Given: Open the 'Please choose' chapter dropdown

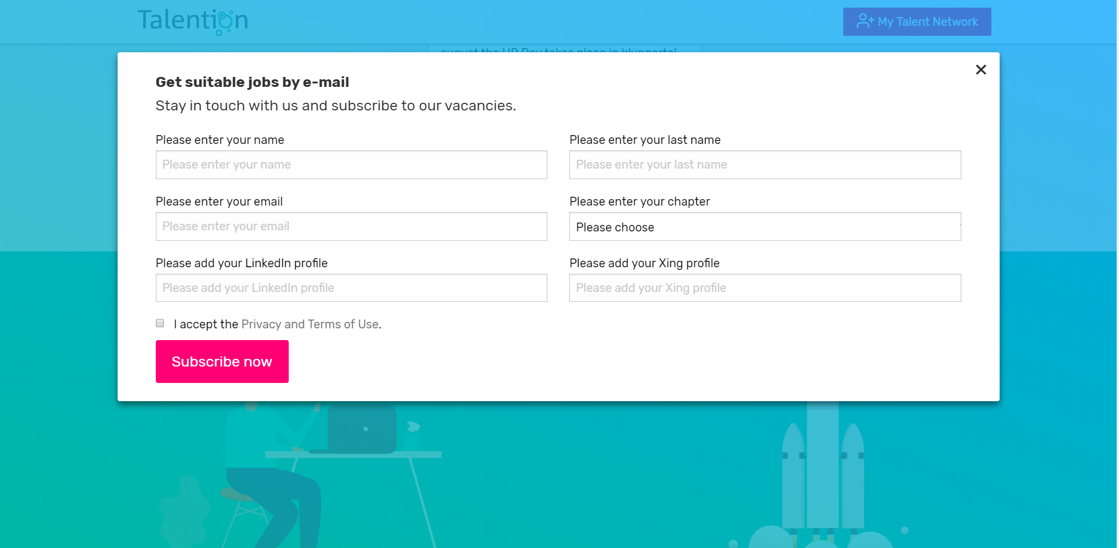Looking at the screenshot, I should tap(764, 227).
